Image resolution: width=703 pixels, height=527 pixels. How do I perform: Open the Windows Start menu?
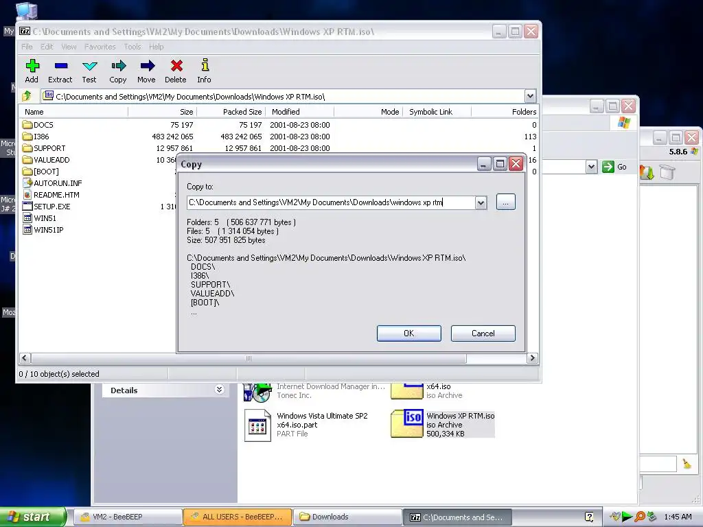pyautogui.click(x=33, y=517)
